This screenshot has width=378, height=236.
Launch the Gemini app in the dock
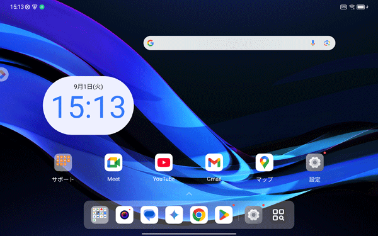pyautogui.click(x=174, y=215)
